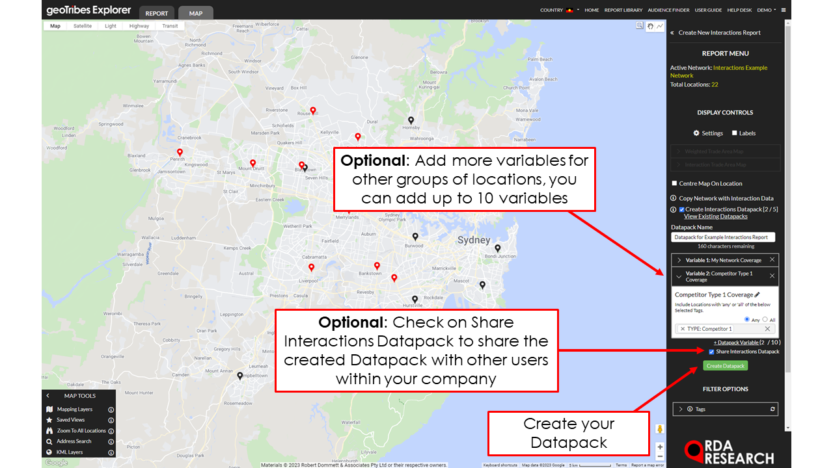Expand Variable 1: My Network Coverage

679,260
